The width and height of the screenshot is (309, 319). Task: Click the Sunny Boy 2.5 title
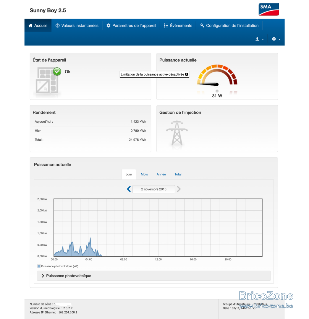coord(48,10)
